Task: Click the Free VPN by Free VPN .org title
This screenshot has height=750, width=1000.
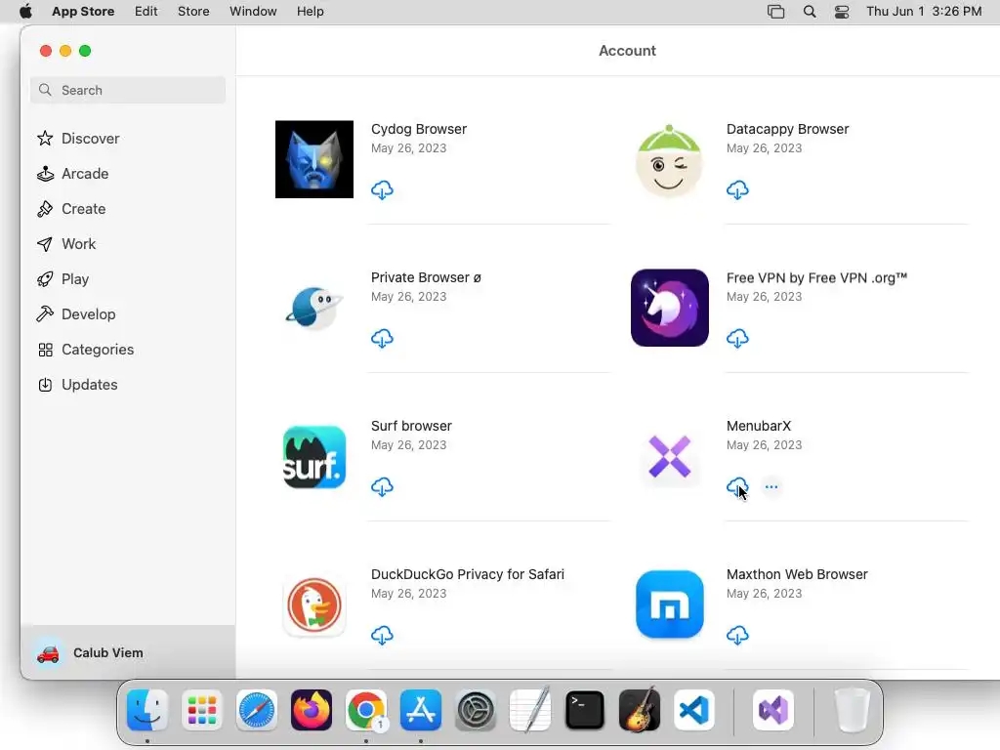Action: point(816,278)
